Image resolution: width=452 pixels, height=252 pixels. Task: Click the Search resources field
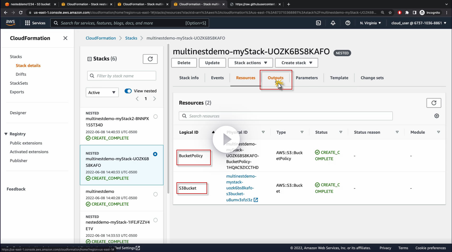click(x=286, y=116)
